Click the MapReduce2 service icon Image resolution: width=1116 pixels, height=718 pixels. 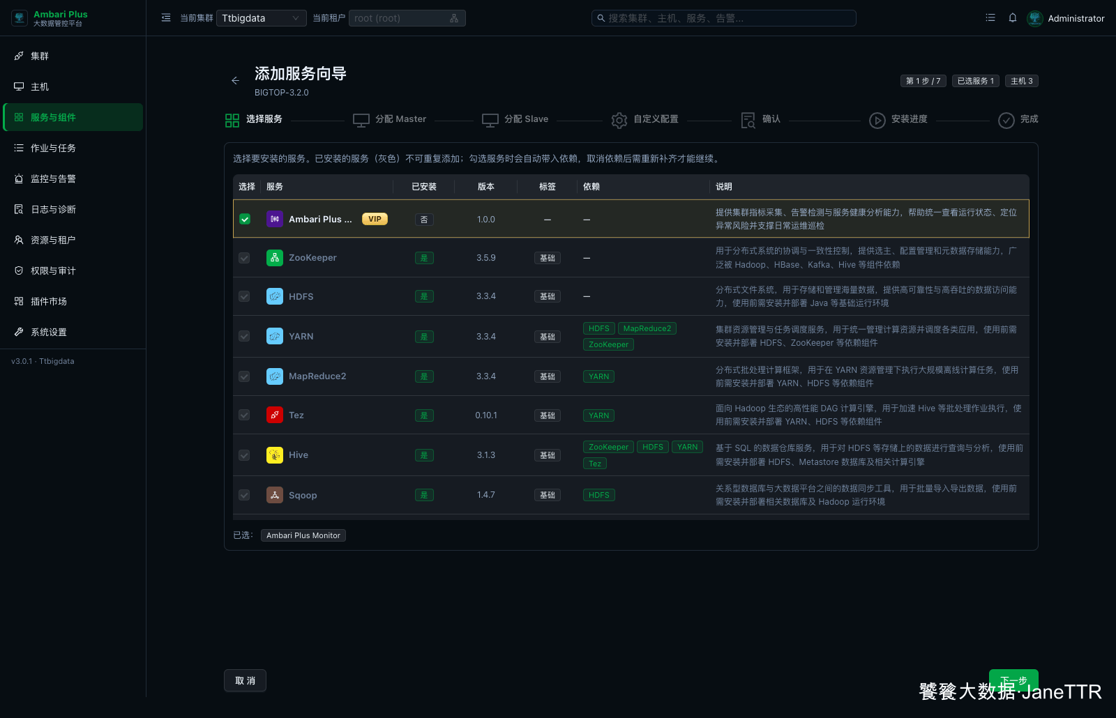click(x=275, y=376)
